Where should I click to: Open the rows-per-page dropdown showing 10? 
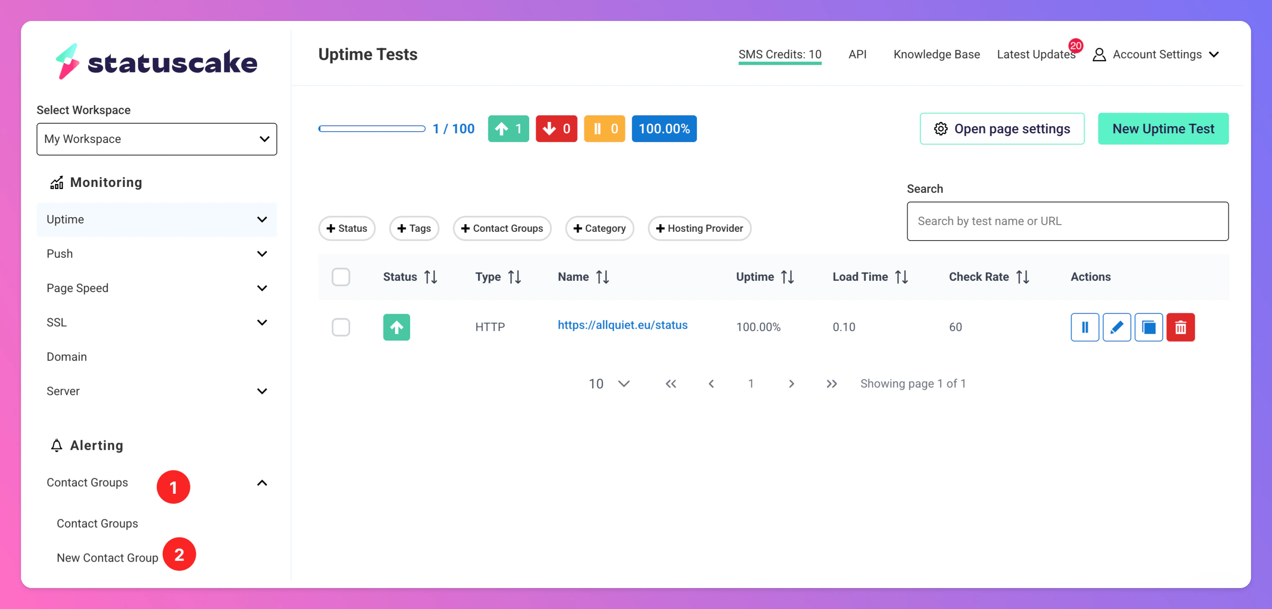[609, 384]
